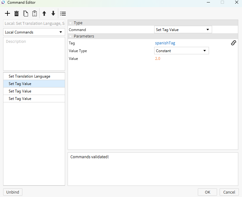242x197 pixels.
Task: Click the Value Type parameter label
Action: pyautogui.click(x=78, y=51)
